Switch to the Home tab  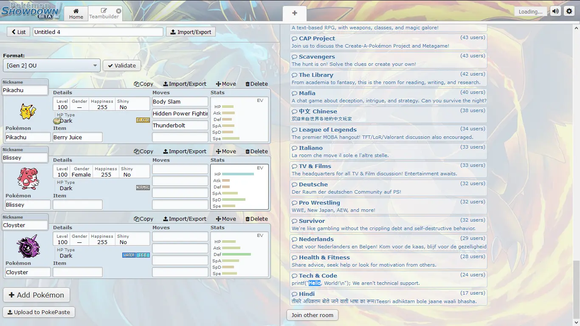tap(76, 14)
